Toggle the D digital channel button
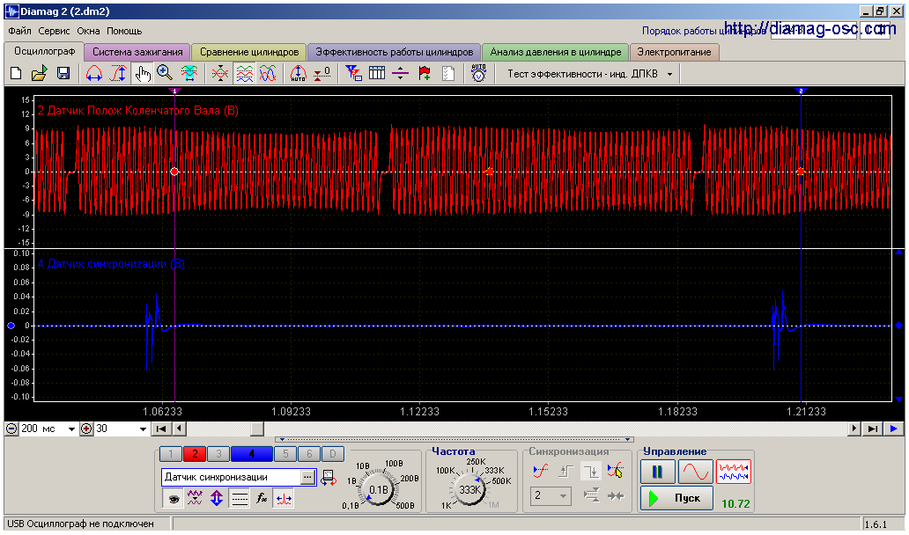This screenshot has width=909, height=535. (333, 454)
